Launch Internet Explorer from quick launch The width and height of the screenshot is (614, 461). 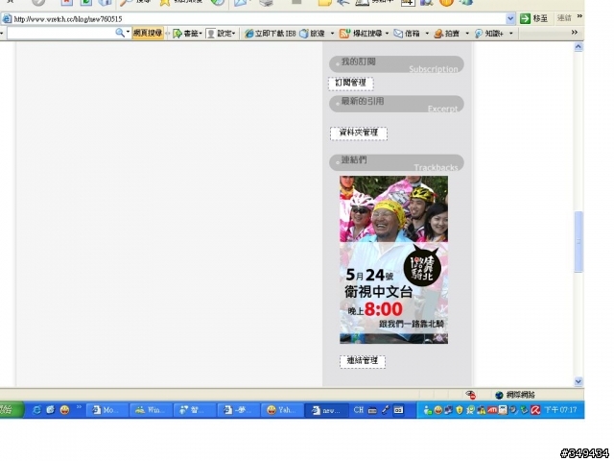pos(36,410)
